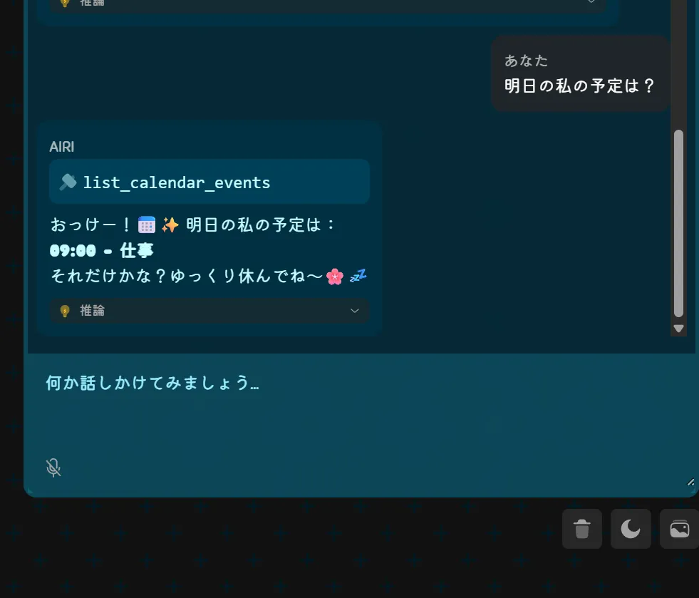699x598 pixels.
Task: Select the user message 明日の私の予定は？
Action: [579, 86]
